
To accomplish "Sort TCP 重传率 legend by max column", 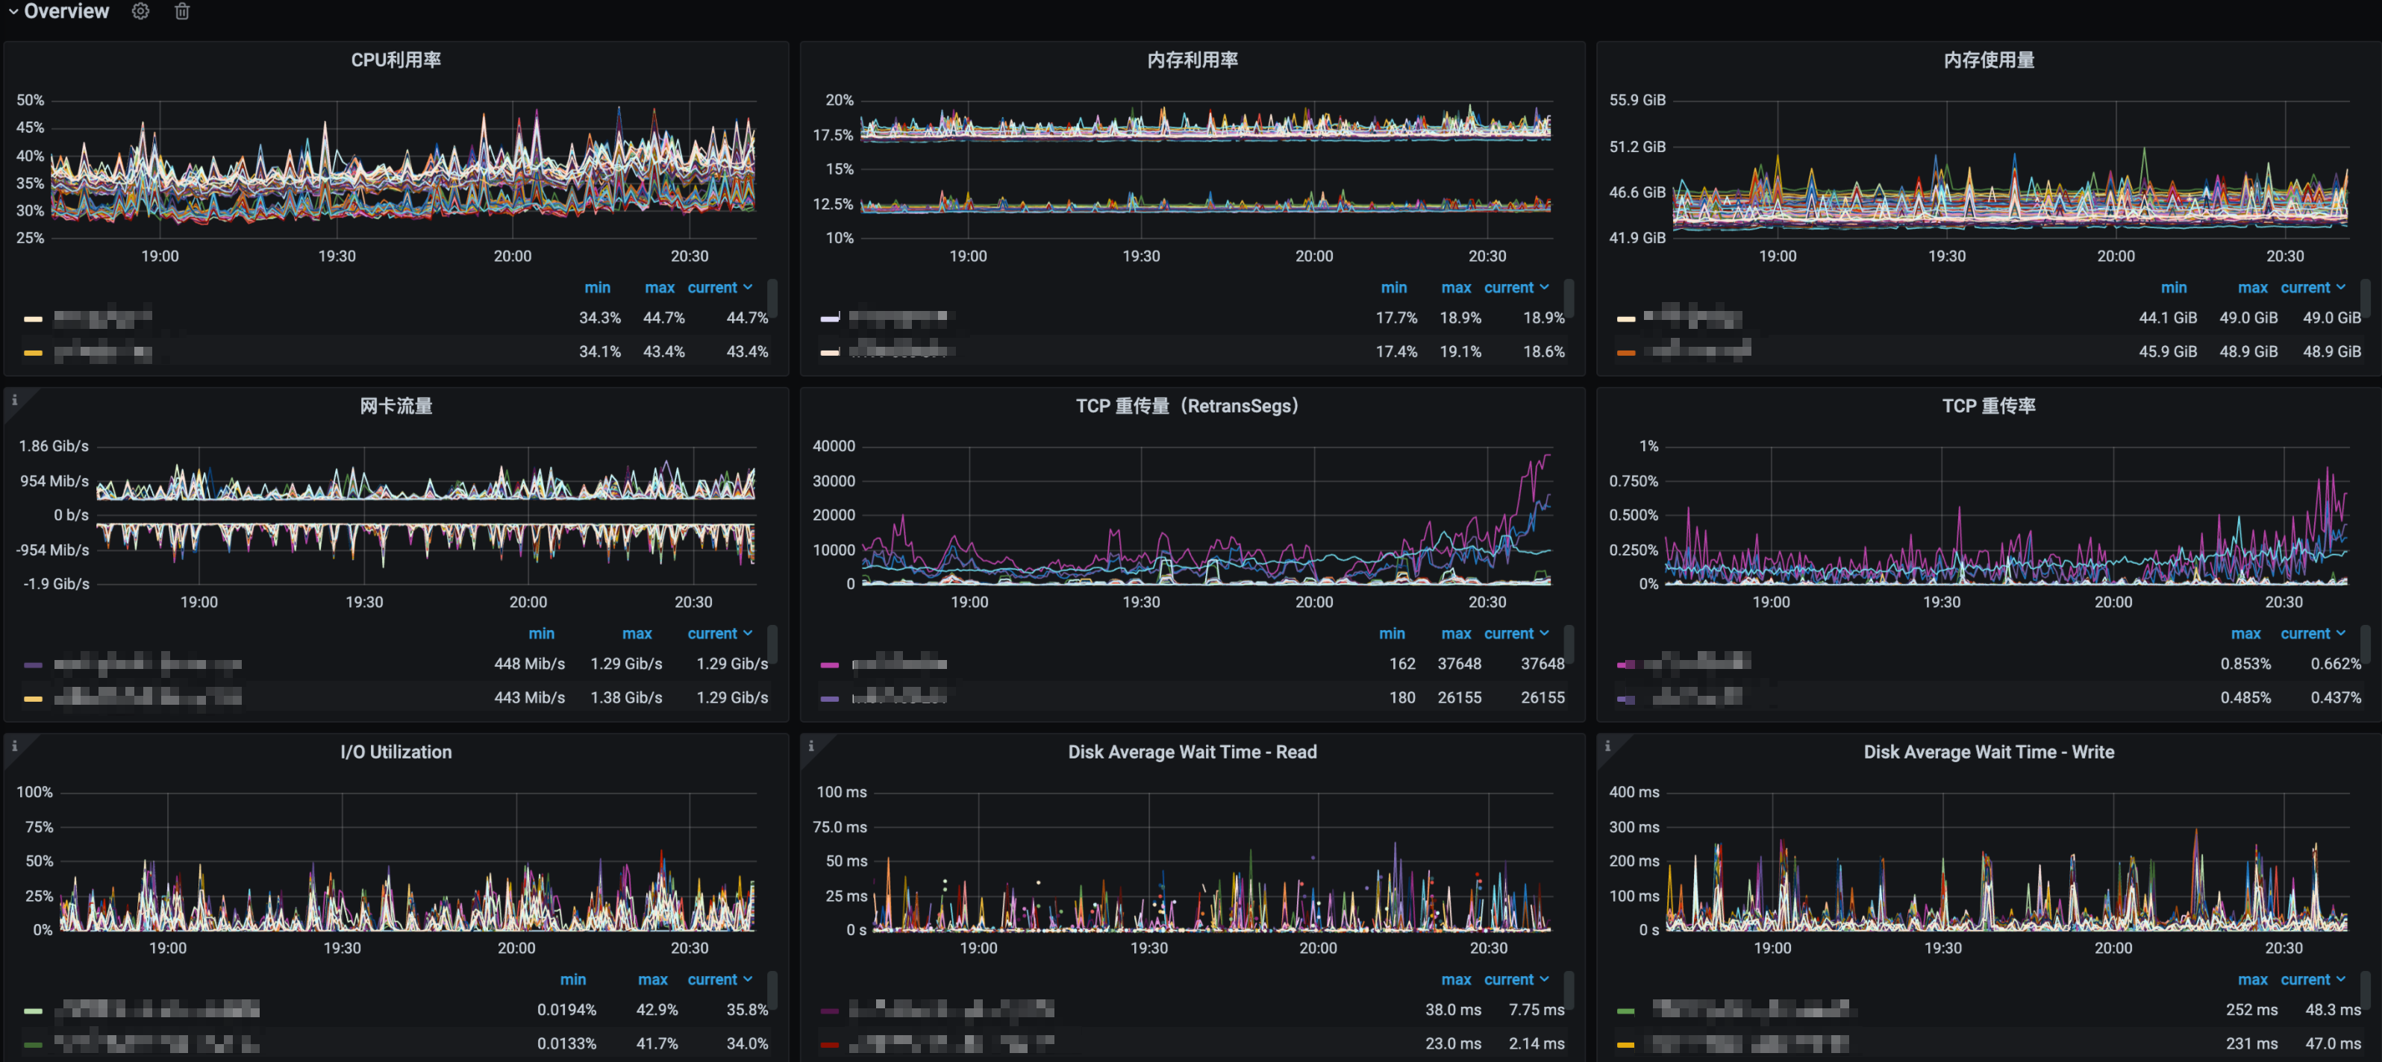I will point(2245,633).
